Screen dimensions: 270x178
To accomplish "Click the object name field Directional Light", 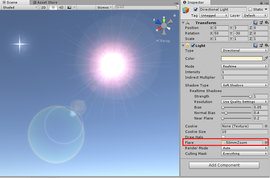I will [223, 9].
